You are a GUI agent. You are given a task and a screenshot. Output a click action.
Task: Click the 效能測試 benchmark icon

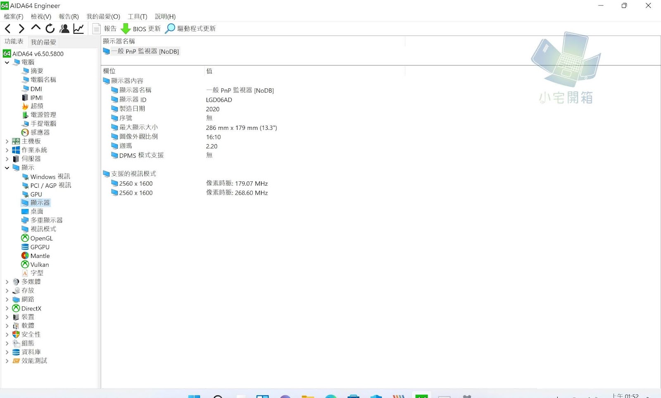16,361
